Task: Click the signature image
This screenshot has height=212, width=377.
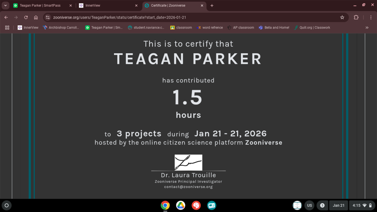Action: tap(188, 163)
